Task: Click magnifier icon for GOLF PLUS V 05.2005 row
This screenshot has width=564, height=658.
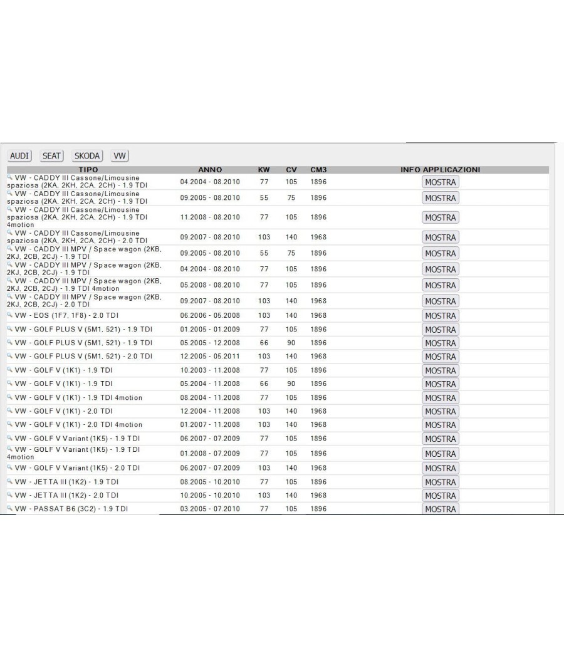Action: [9, 342]
